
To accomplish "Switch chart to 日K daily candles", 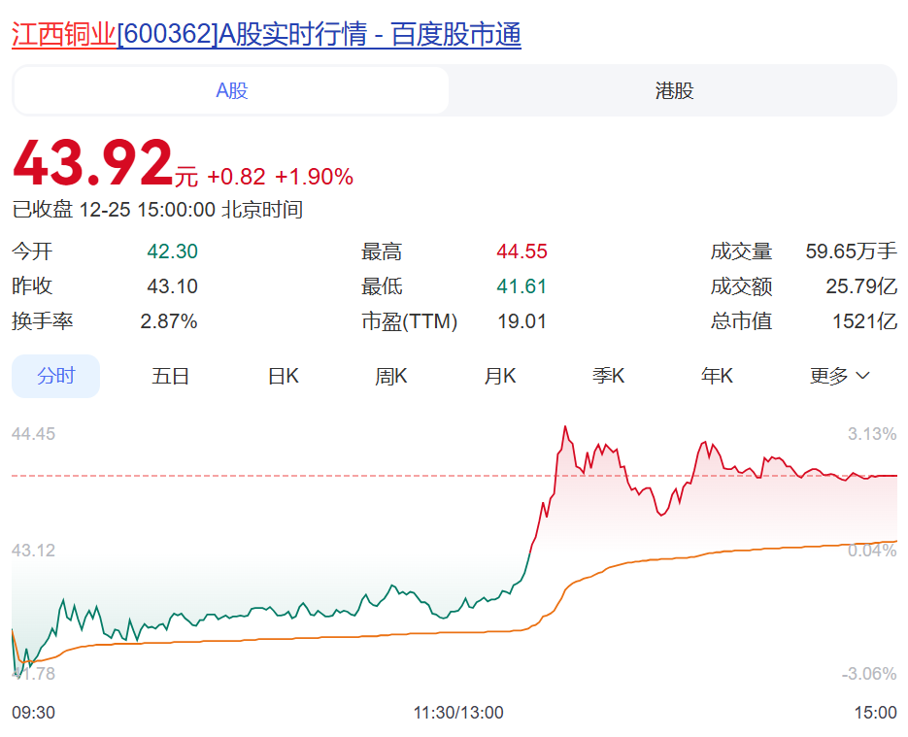I will click(x=283, y=376).
